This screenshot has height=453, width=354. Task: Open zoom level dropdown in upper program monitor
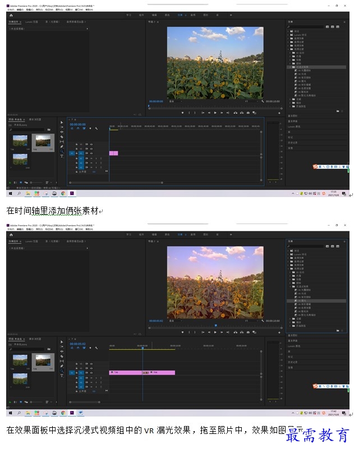(176, 102)
